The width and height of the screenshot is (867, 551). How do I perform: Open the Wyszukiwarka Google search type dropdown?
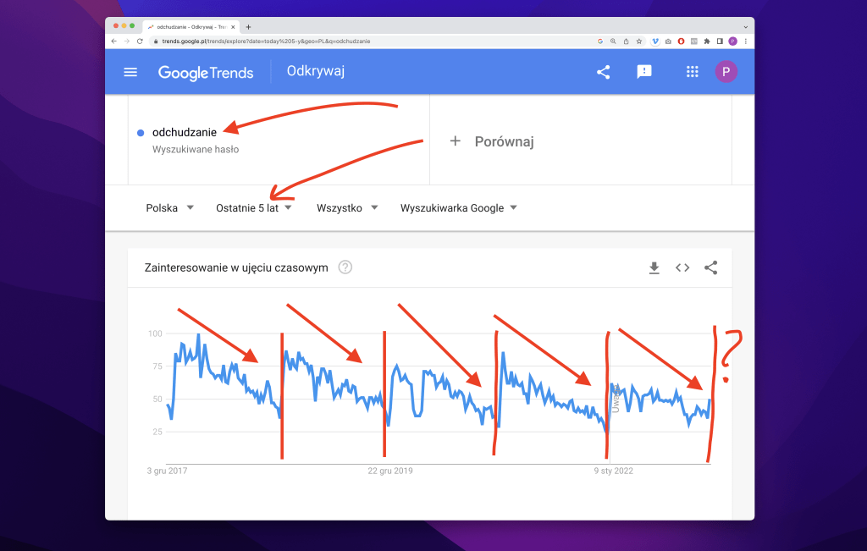coord(458,207)
